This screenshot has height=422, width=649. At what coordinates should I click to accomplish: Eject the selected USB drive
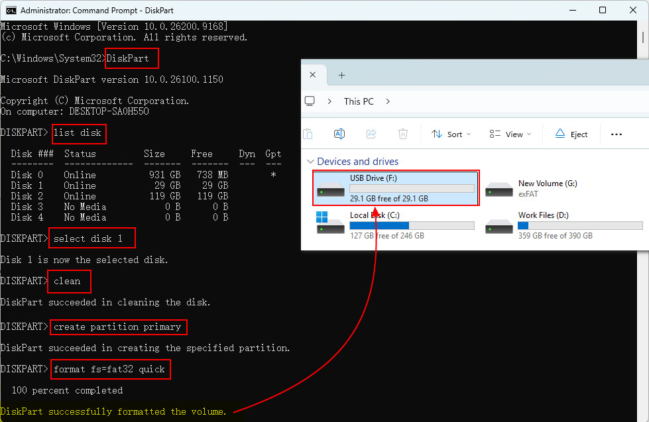pyautogui.click(x=571, y=134)
